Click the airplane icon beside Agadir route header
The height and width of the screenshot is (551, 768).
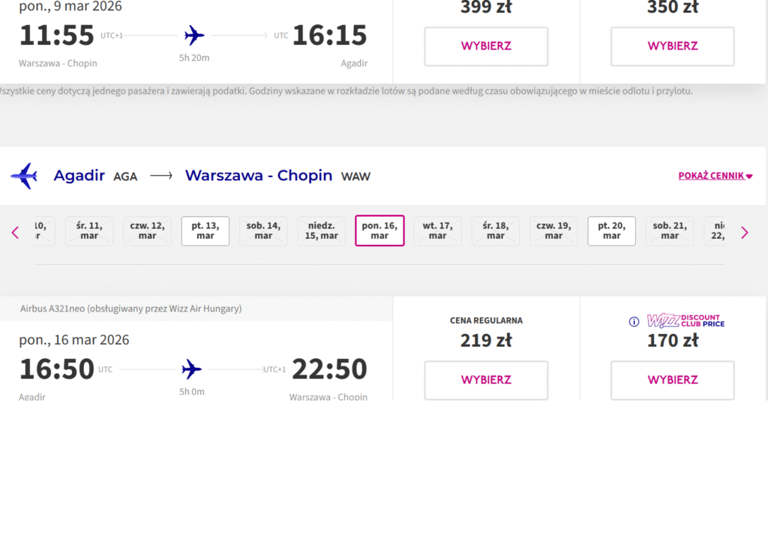tap(24, 176)
